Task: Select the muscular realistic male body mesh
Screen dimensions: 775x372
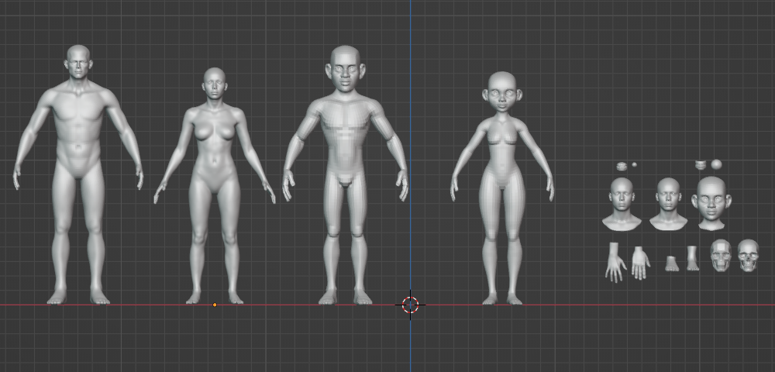Action: 78,148
